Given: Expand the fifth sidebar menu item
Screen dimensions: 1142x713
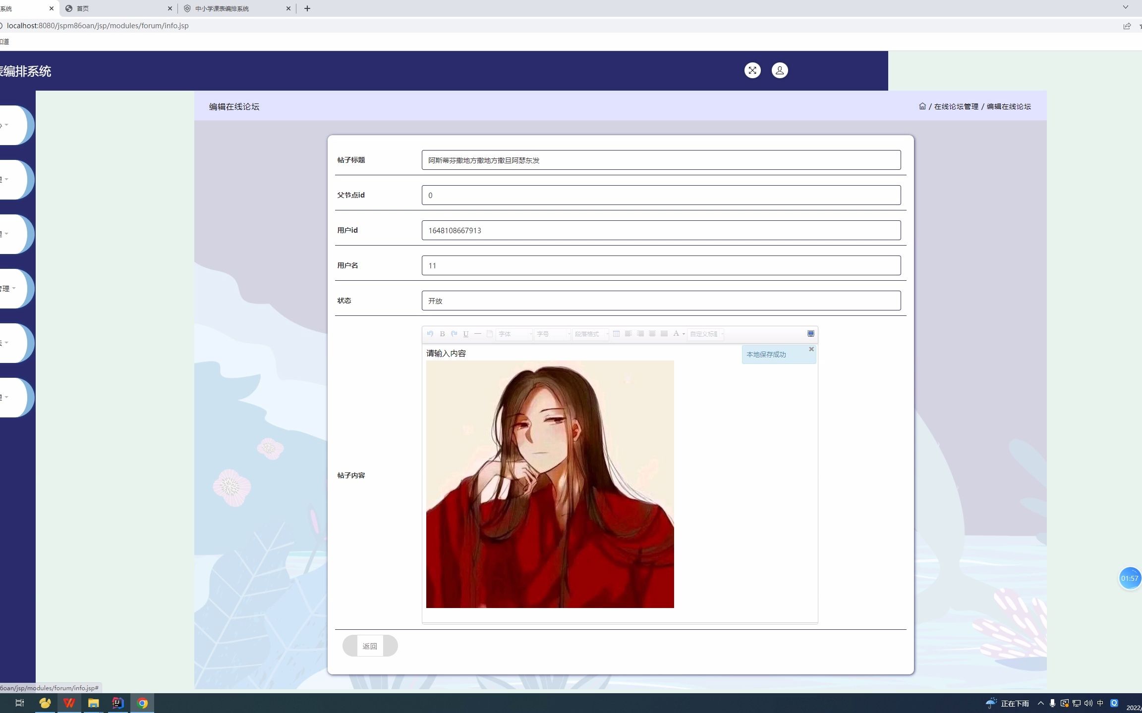Looking at the screenshot, I should point(13,343).
